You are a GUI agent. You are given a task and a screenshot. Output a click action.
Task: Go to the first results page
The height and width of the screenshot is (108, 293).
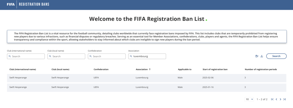[272, 99]
